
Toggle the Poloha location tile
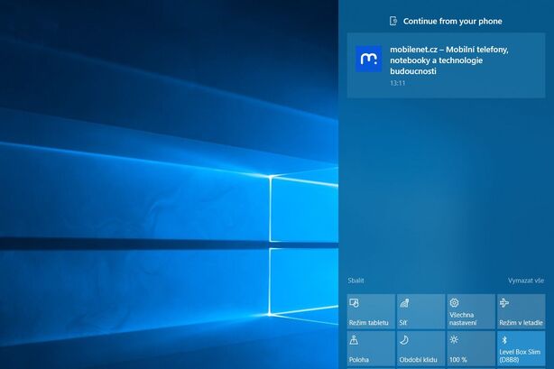371,348
